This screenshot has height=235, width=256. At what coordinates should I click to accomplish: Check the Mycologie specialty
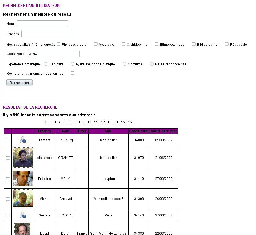(96, 44)
